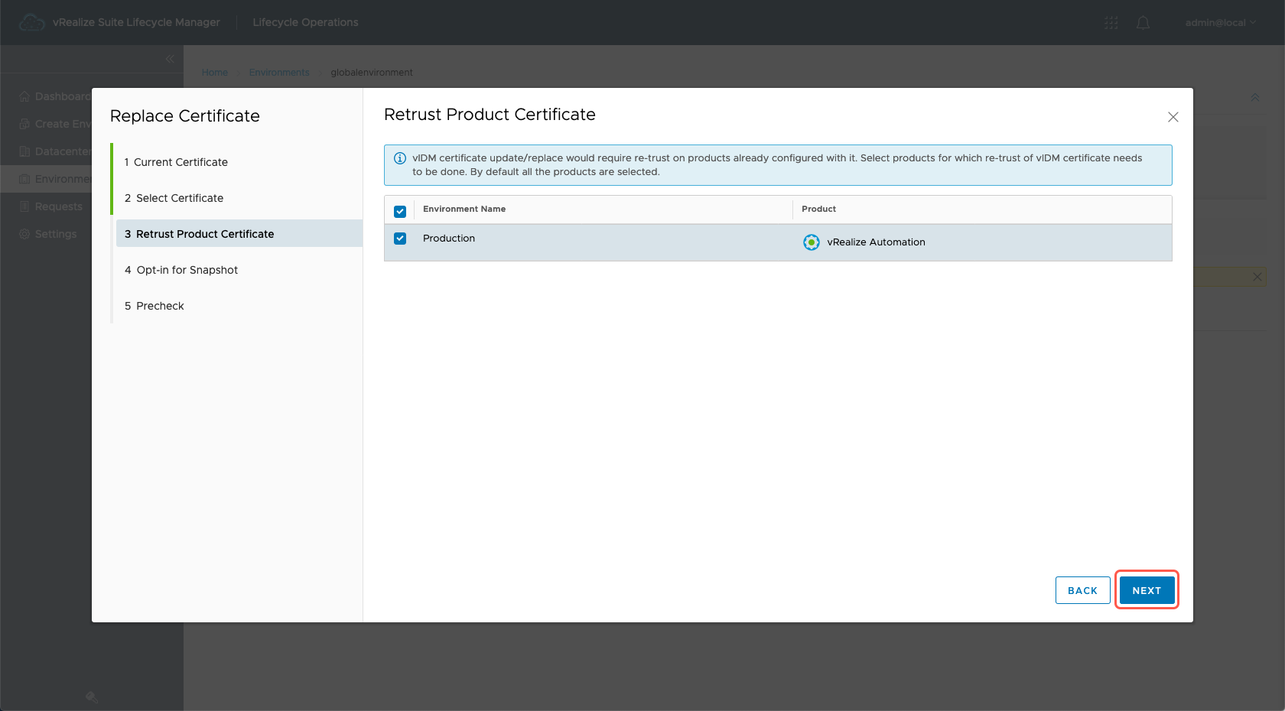The width and height of the screenshot is (1285, 711).
Task: Close the Replace Certificate dialog
Action: (1173, 117)
